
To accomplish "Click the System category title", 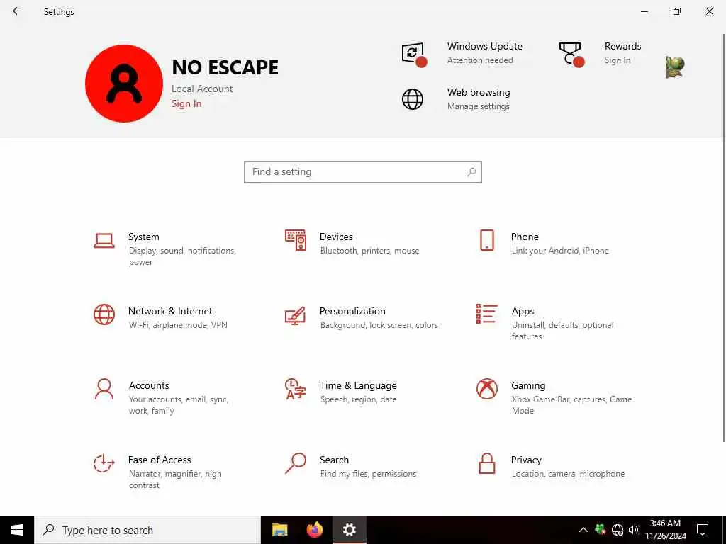I will (x=143, y=237).
